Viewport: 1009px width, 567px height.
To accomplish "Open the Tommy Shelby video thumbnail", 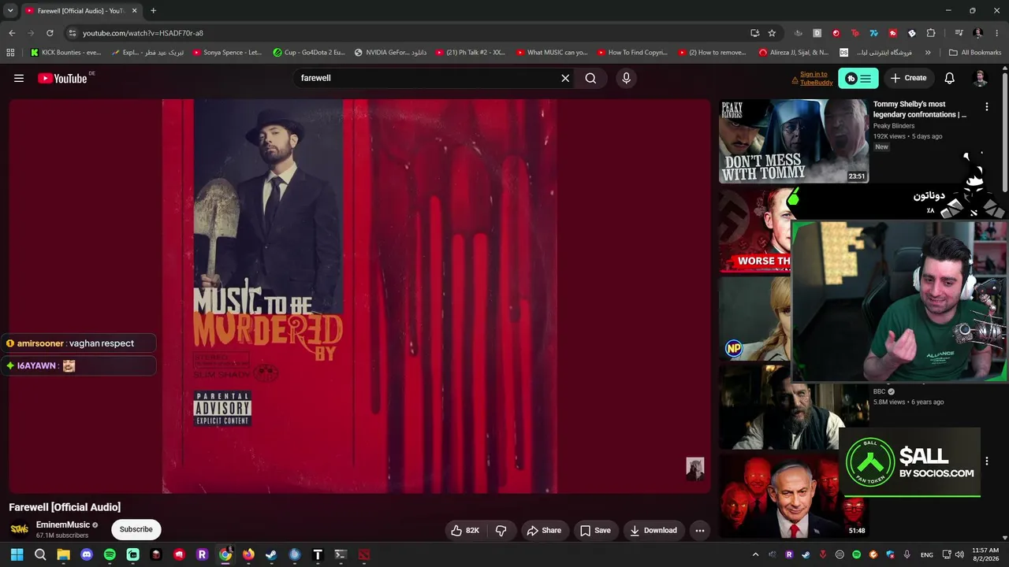I will 794,141.
